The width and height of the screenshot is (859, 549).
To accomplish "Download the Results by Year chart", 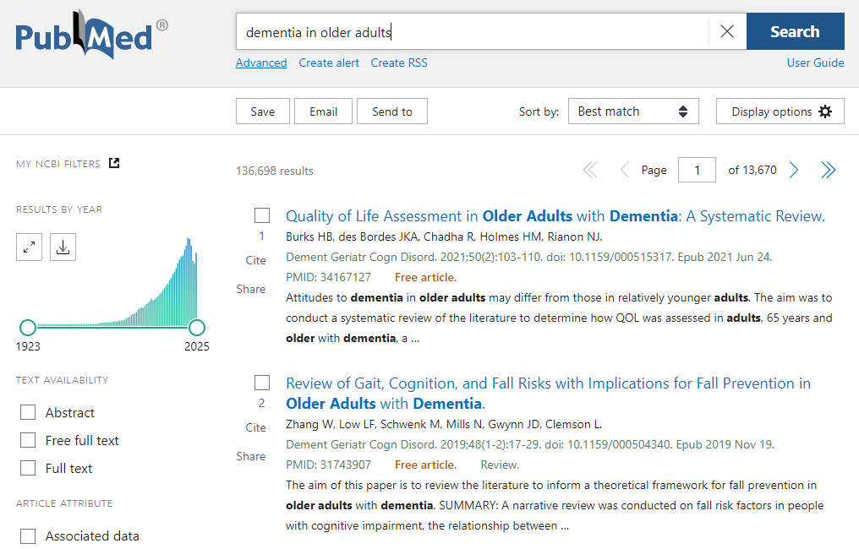I will [x=63, y=247].
